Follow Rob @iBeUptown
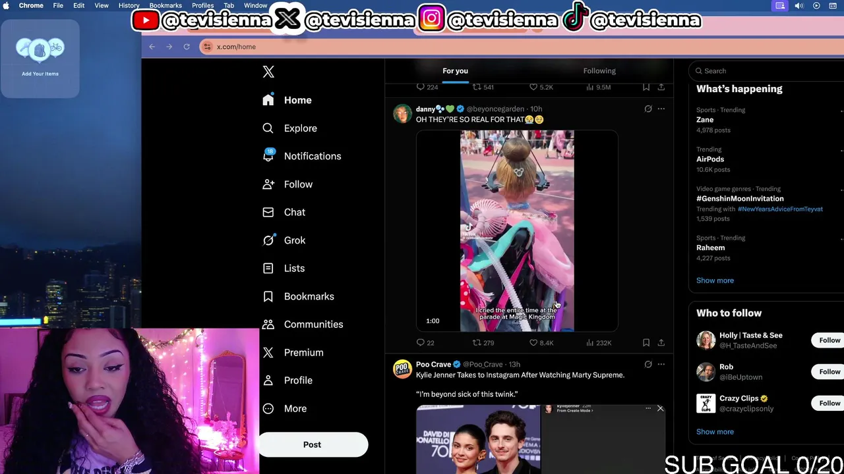The height and width of the screenshot is (474, 844). pos(829,371)
